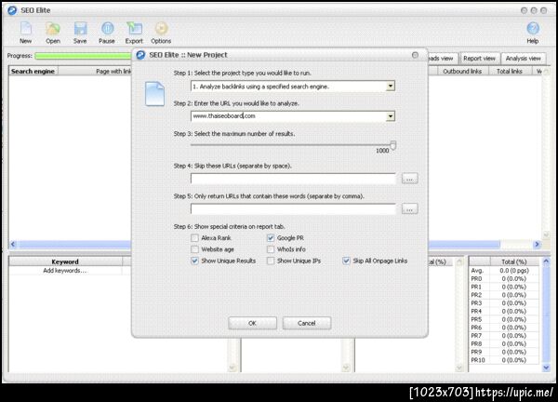Click the Keyword column header

pyautogui.click(x=65, y=261)
